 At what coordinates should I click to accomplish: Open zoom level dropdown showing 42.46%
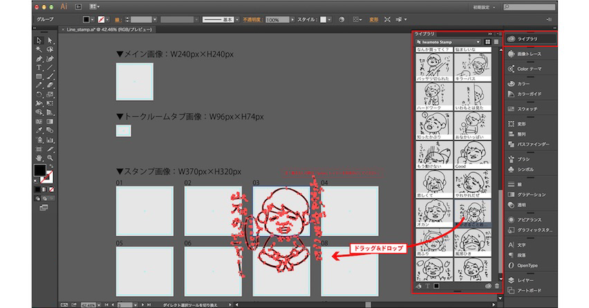[97, 305]
